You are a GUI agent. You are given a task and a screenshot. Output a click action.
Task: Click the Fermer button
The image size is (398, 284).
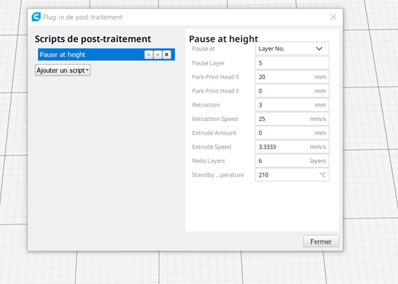[321, 241]
